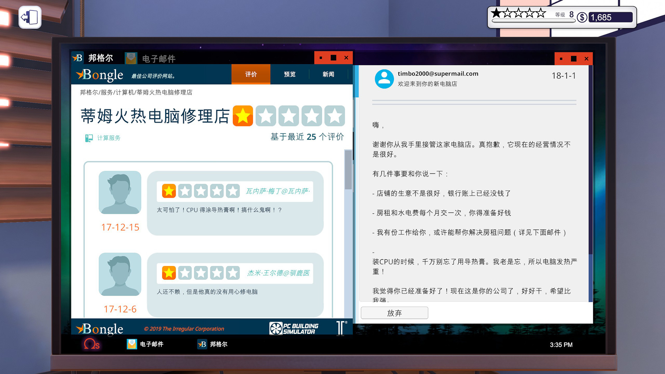Click the review date 17-12-15

coord(120,227)
